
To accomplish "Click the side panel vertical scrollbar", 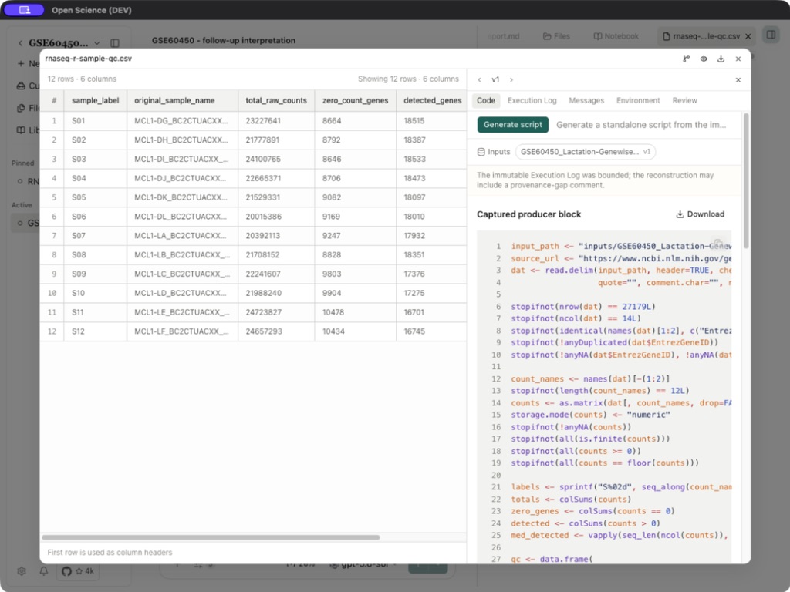I will tap(746, 181).
